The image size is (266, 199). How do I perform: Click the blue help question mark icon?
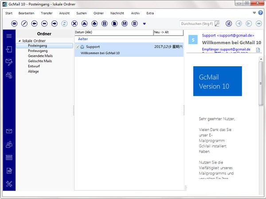pos(260,12)
